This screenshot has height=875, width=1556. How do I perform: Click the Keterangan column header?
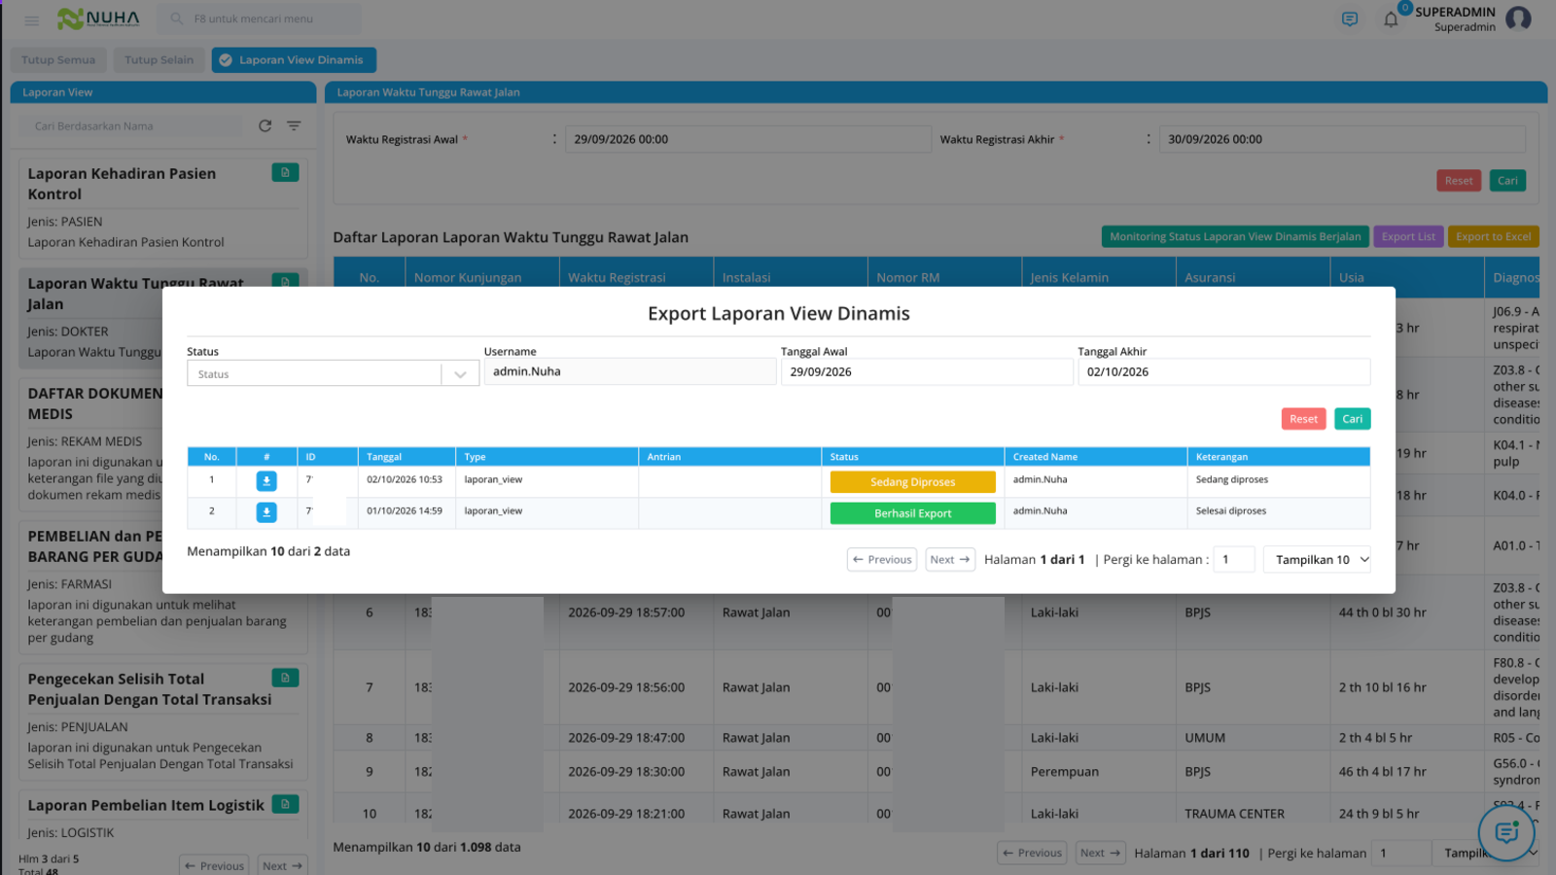pyautogui.click(x=1278, y=457)
